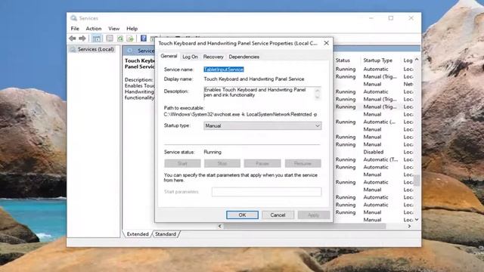Screen dimensions: 484x272
Task: Toggle Show/Hide Console Tree toolbar icon
Action: click(97, 39)
